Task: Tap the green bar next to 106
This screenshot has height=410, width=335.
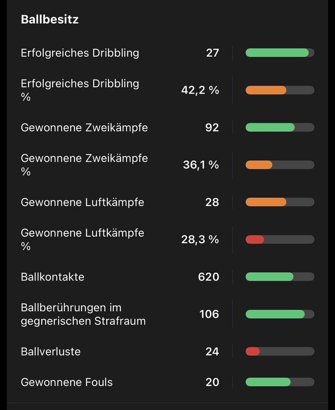Action: pyautogui.click(x=280, y=314)
